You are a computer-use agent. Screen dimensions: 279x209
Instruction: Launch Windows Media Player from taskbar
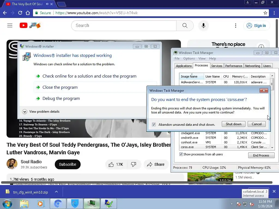(x=41, y=204)
